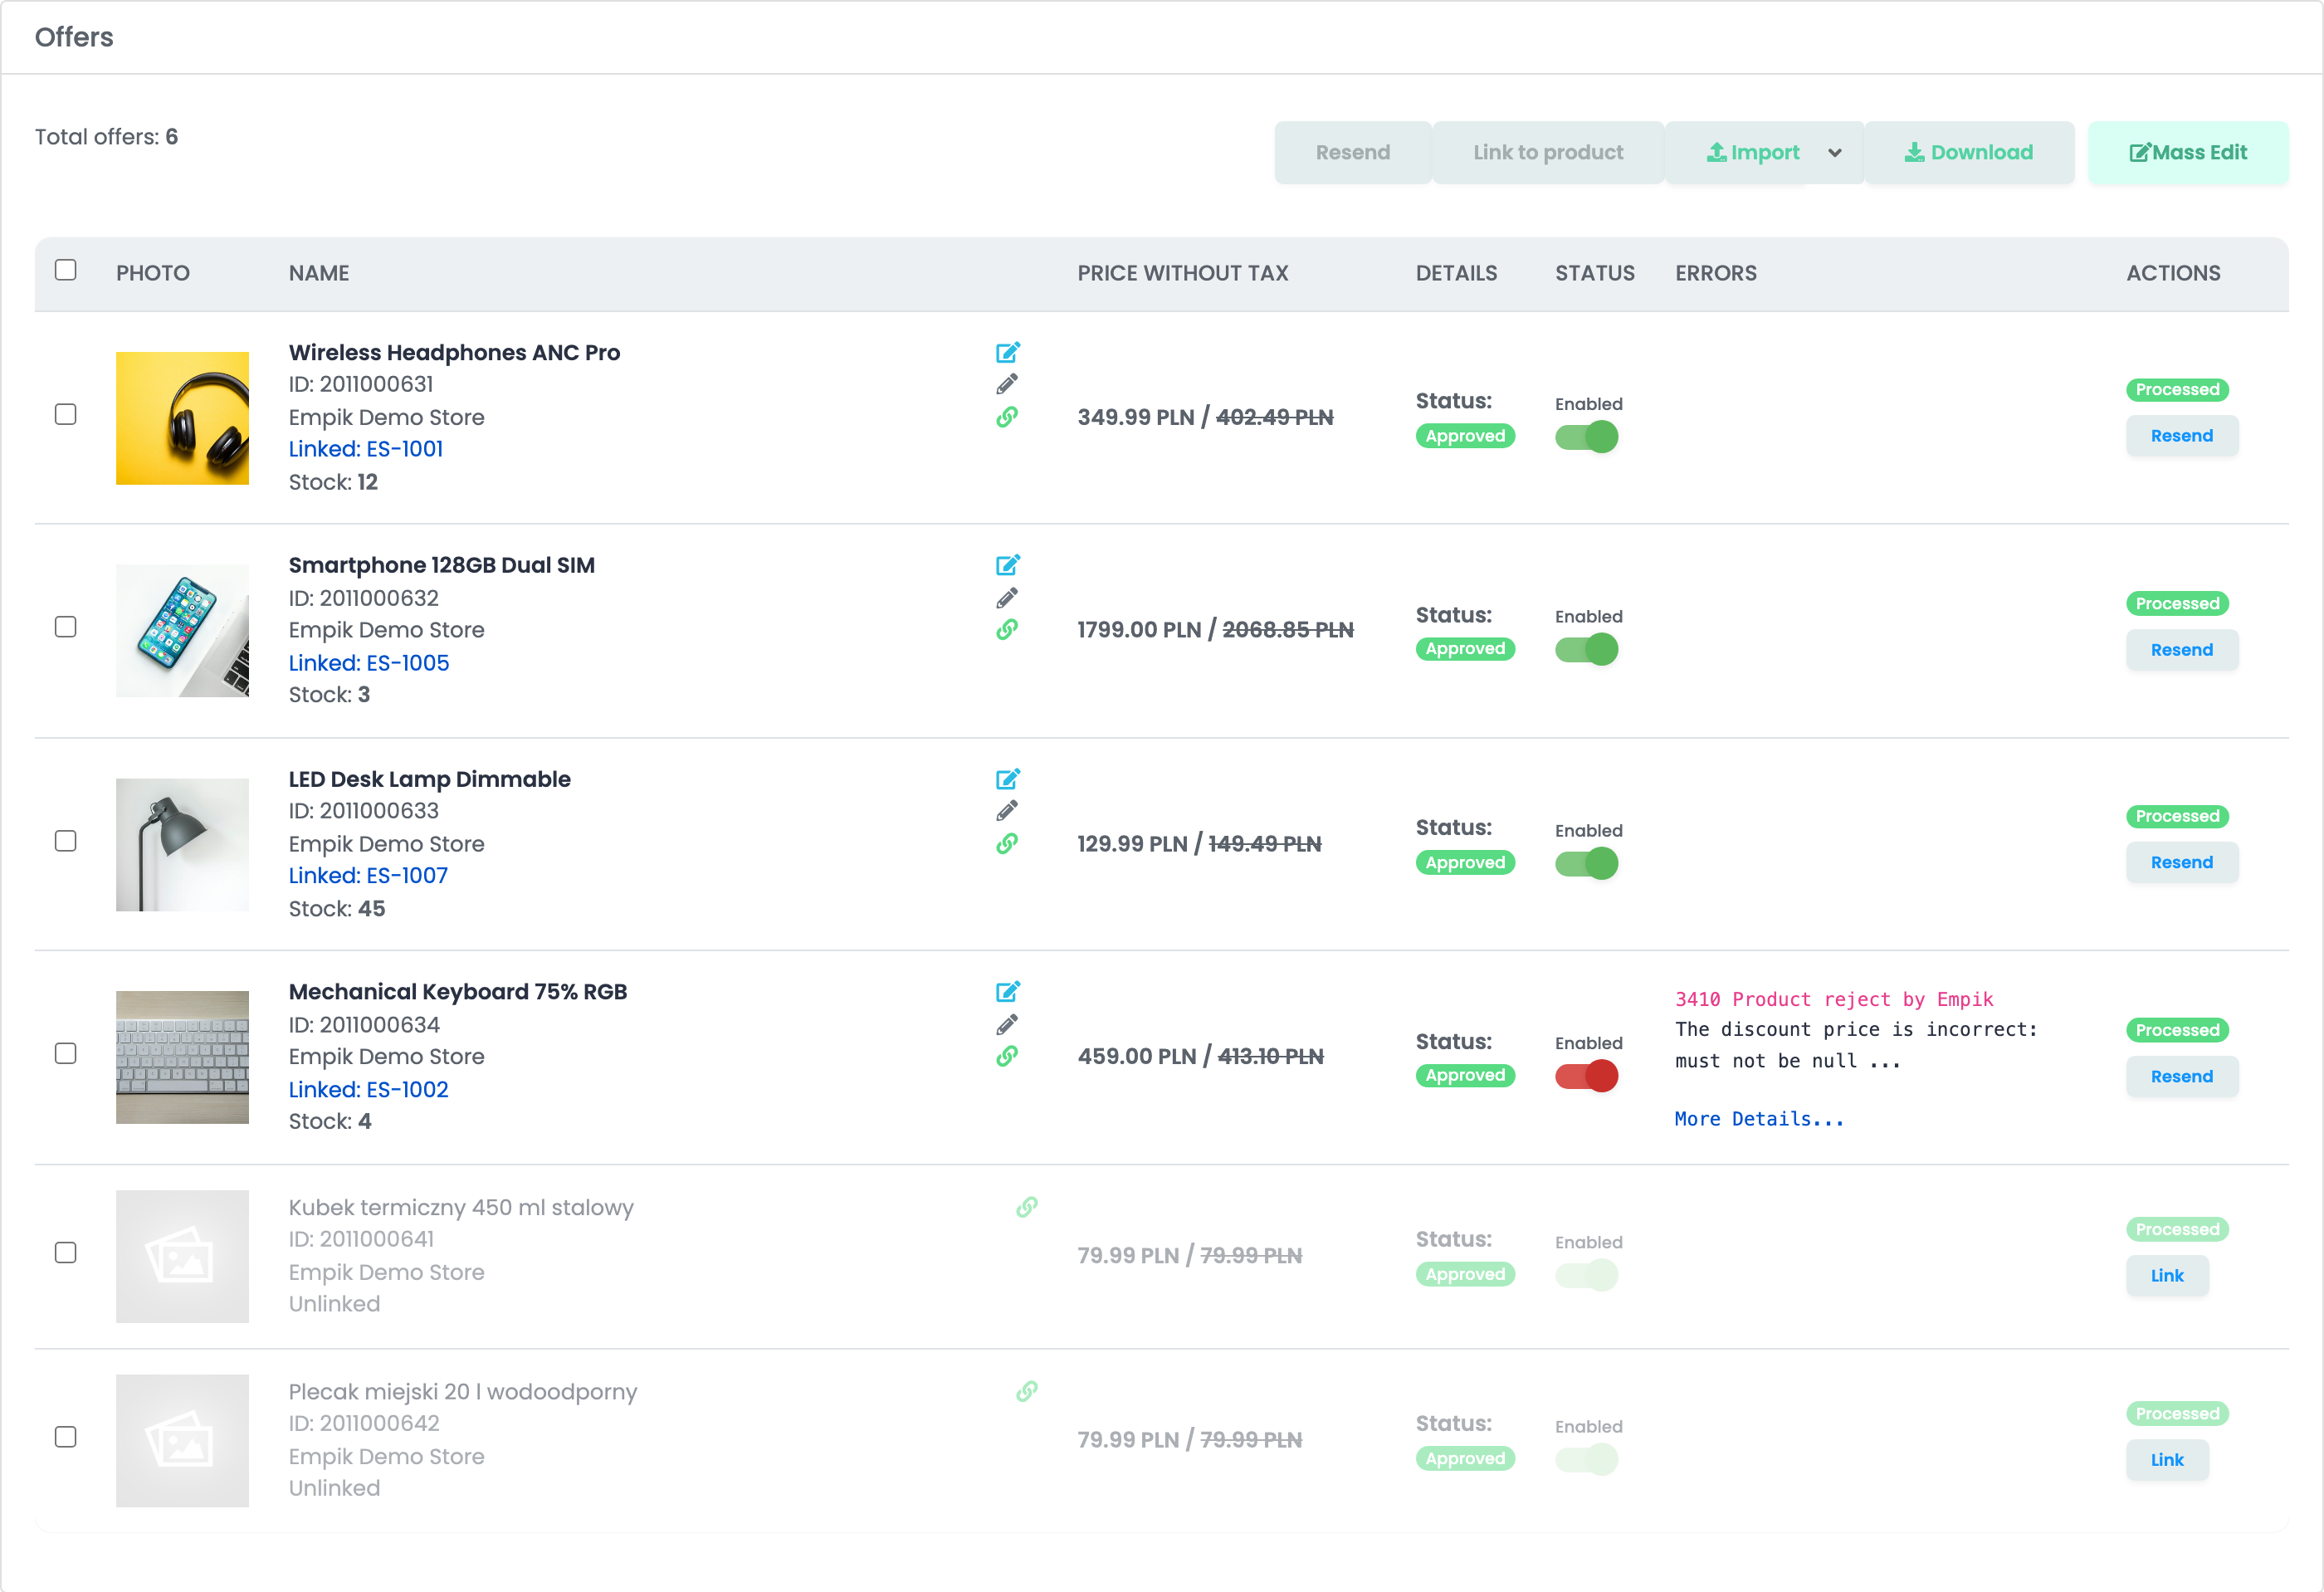
Task: Open edit icon for Mechanical Keyboard 75% RGB
Action: (1007, 991)
